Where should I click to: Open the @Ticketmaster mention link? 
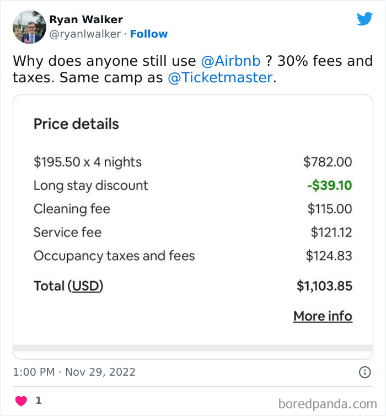(220, 77)
